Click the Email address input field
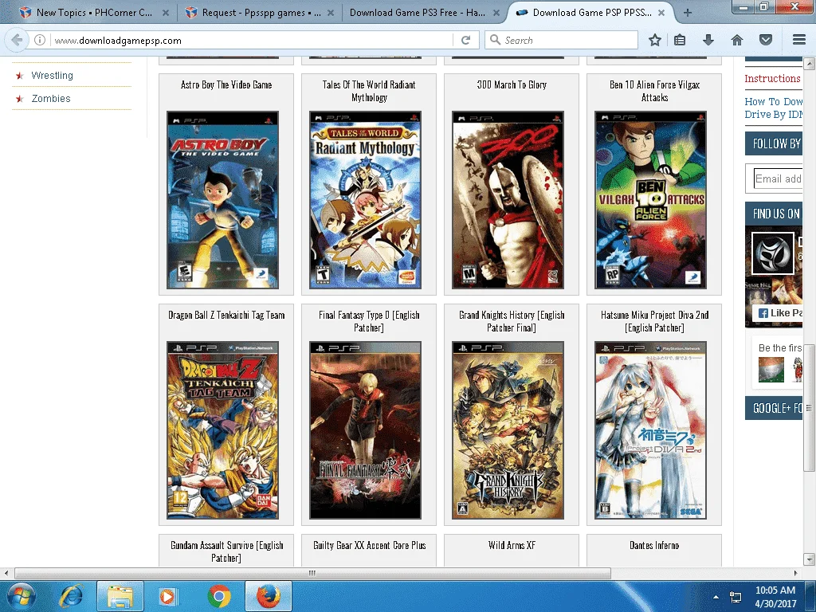816x612 pixels. (778, 179)
